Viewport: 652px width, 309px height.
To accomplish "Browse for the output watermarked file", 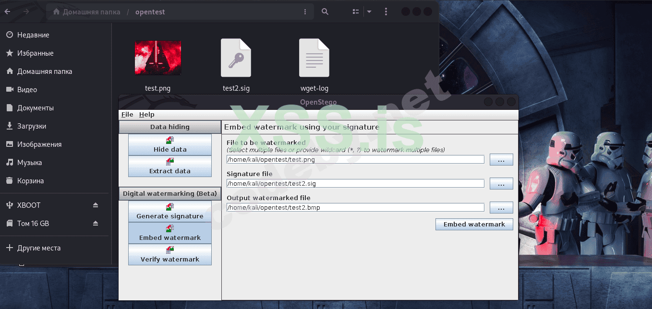I will click(x=501, y=208).
